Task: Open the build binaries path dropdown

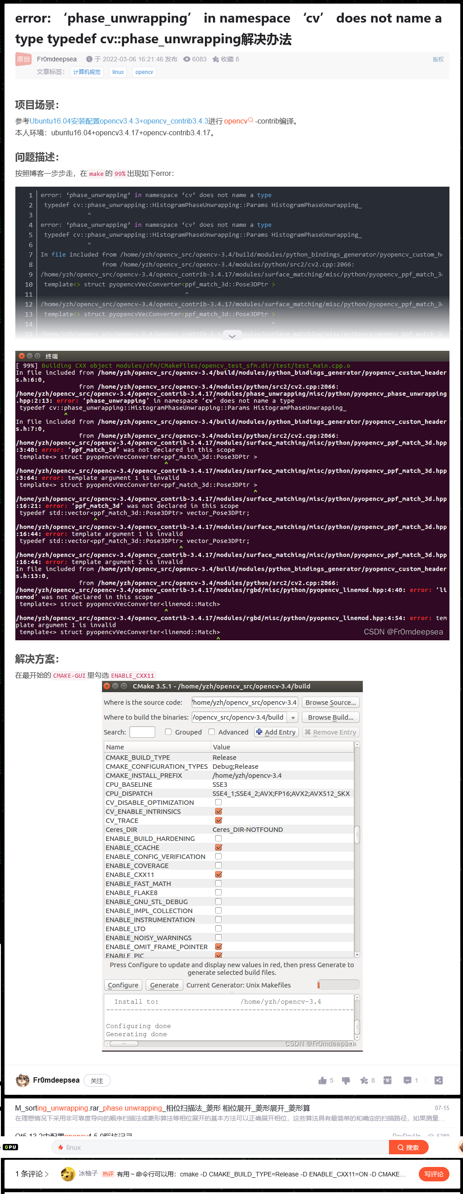Action: pyautogui.click(x=293, y=717)
